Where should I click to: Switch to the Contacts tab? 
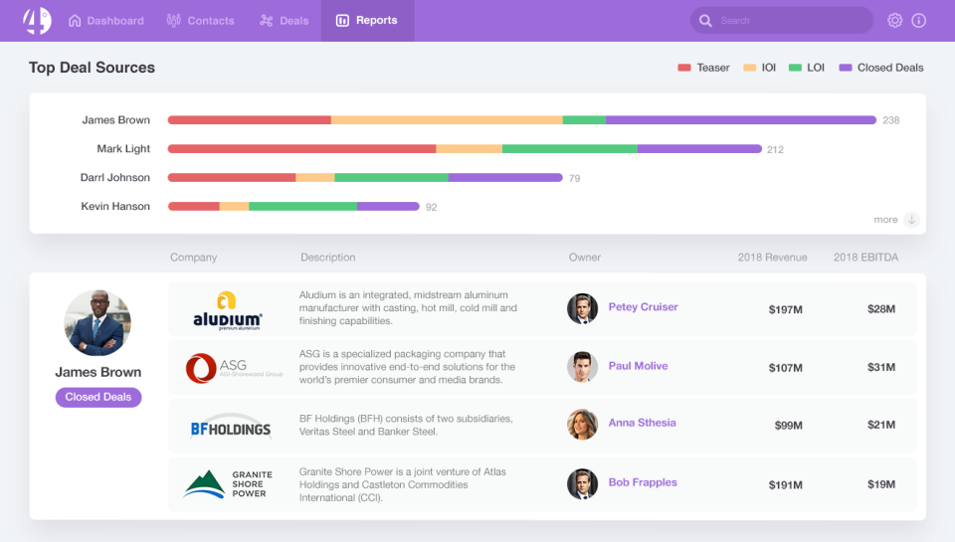[x=200, y=21]
